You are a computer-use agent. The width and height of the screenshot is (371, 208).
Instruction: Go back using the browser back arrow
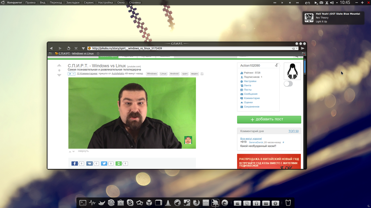click(51, 48)
